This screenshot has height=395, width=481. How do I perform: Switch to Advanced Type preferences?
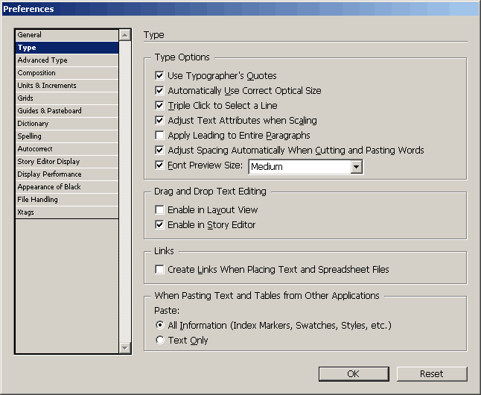67,60
